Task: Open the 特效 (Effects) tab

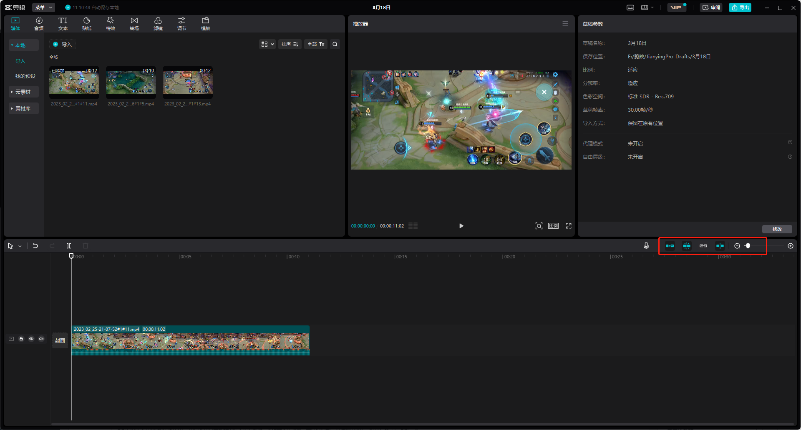Action: [x=111, y=24]
